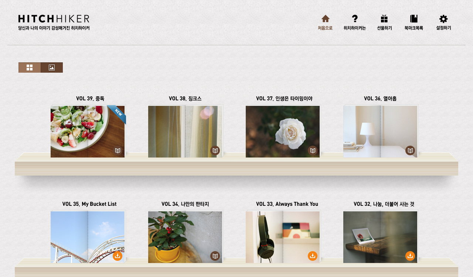Open the 히치하이커는 question mark icon

click(355, 19)
